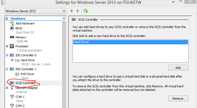Close the Settings window
The width and height of the screenshot is (197, 108).
[x=190, y=2]
